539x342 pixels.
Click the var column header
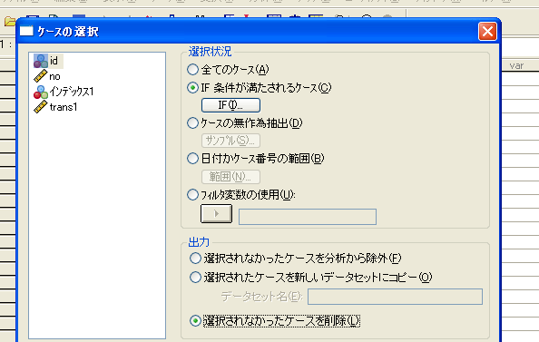516,65
